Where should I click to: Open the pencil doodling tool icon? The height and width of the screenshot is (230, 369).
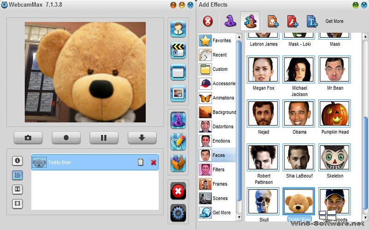tap(178, 142)
